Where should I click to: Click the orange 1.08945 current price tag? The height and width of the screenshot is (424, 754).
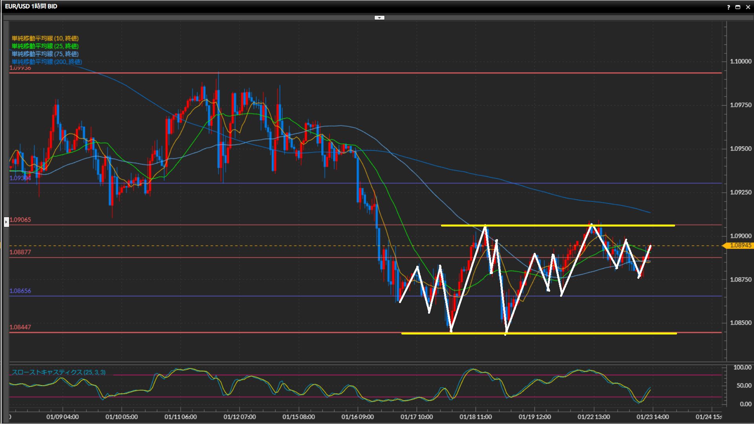click(740, 245)
